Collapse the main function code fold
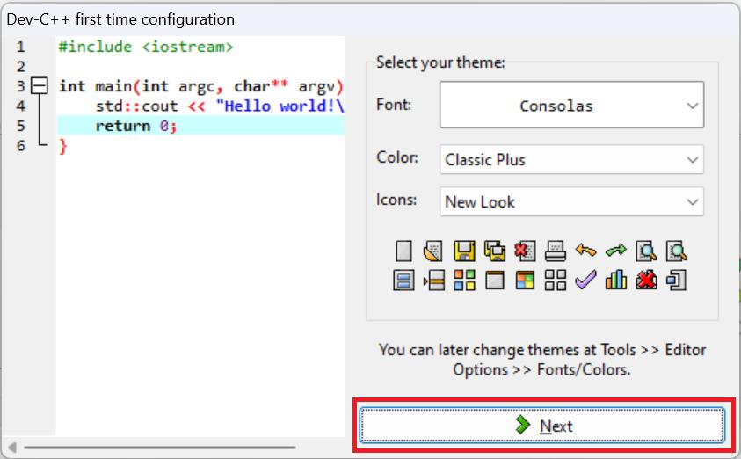741x459 pixels. point(39,86)
